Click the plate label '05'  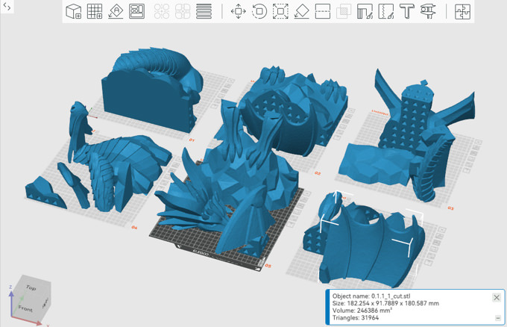(268, 266)
